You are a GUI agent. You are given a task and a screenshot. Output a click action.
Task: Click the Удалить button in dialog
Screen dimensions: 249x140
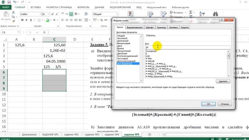(x=223, y=81)
